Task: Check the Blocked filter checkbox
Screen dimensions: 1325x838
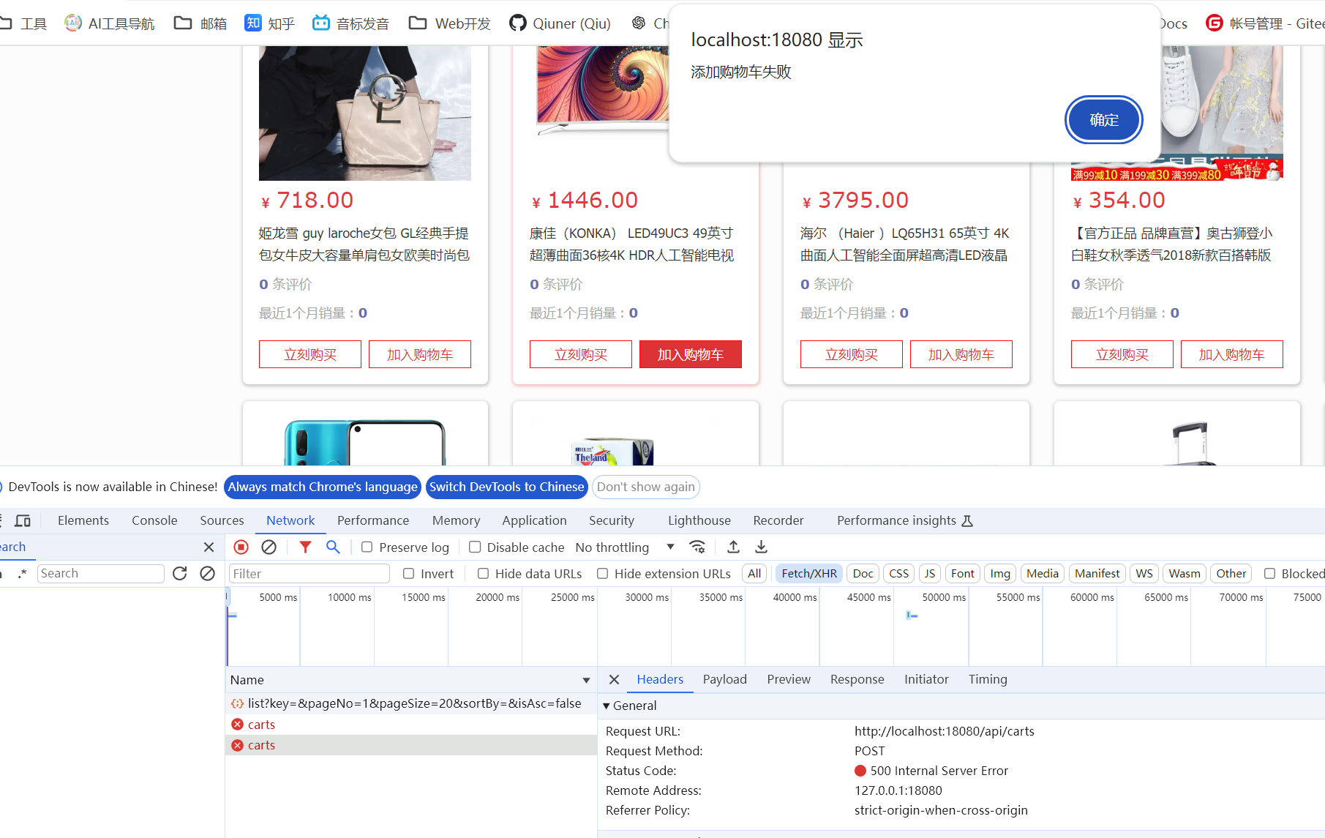Action: (1269, 573)
